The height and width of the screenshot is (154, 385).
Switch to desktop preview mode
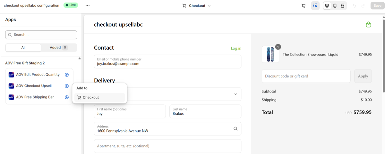tap(327, 6)
